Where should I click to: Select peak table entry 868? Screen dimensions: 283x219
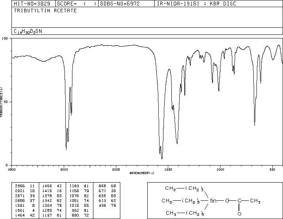[103, 186]
